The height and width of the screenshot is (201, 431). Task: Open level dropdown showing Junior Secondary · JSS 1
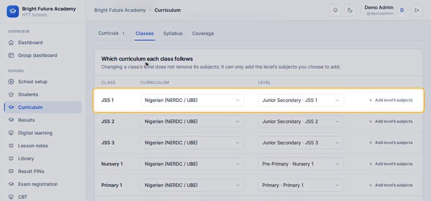tap(301, 100)
